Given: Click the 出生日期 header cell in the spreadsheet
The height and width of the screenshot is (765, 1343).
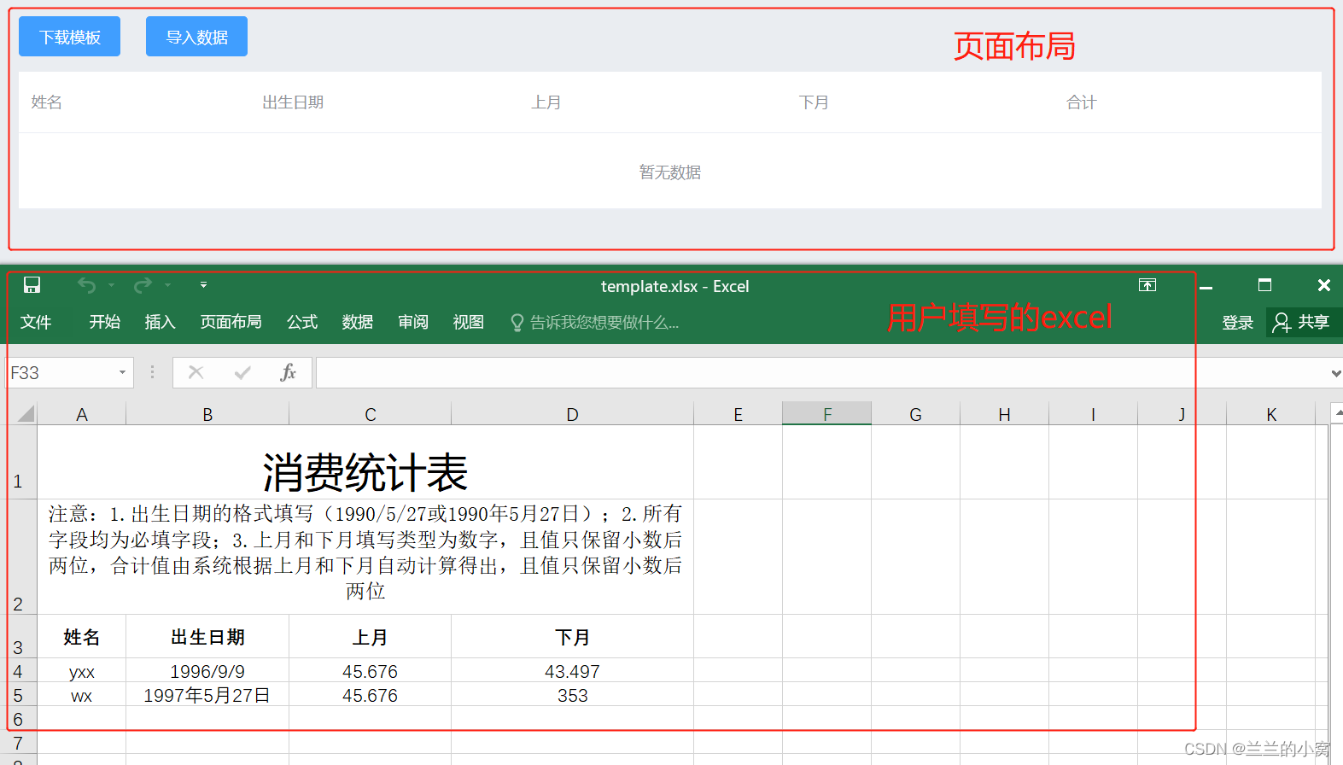Looking at the screenshot, I should pyautogui.click(x=207, y=637).
